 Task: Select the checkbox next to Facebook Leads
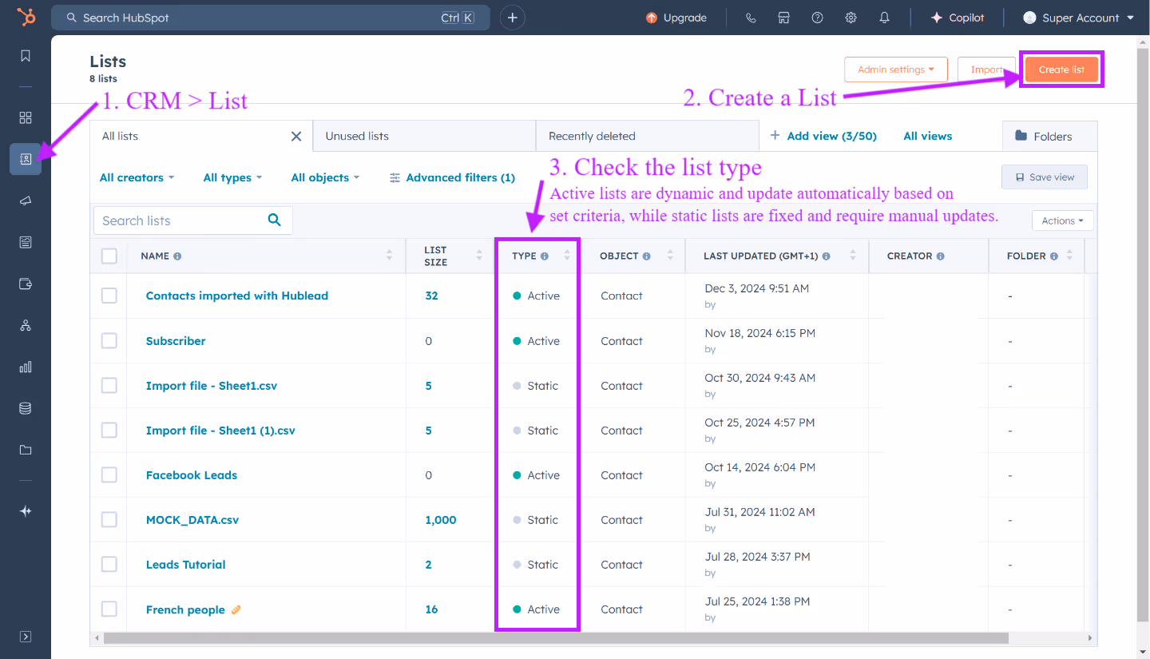click(109, 474)
